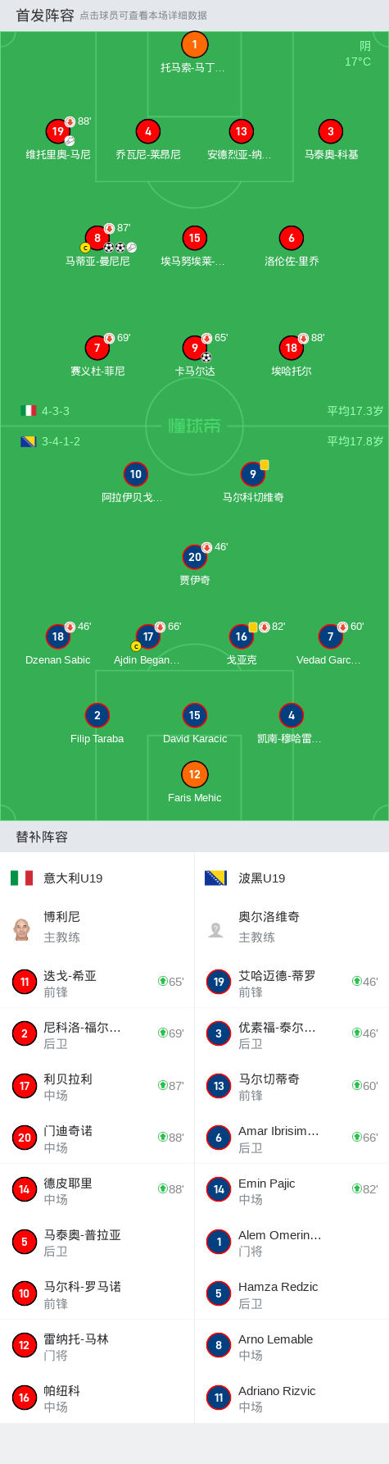Select Bosnia's number 10 阿拉伊贝戈 player circle
389x1464 pixels.
pyautogui.click(x=136, y=474)
